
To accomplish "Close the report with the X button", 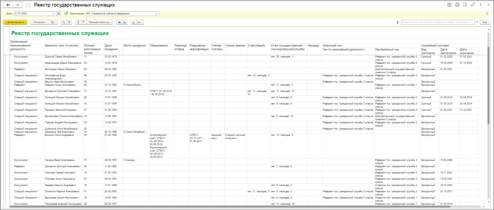I will 489,5.
